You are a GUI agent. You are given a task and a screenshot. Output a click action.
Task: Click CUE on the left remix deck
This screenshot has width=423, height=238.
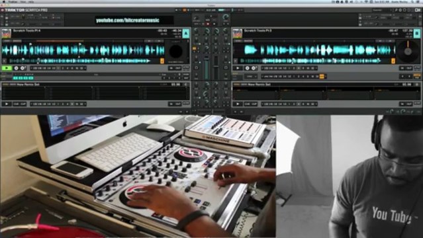pos(16,104)
